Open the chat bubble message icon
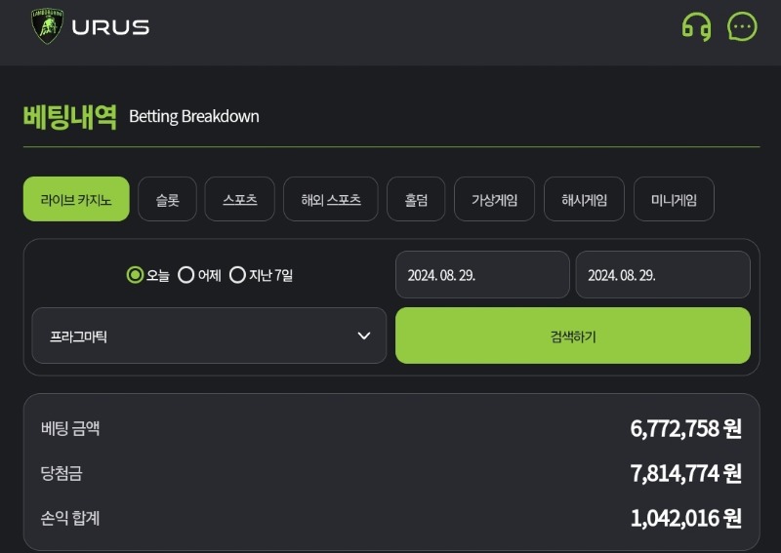The width and height of the screenshot is (781, 553). (742, 26)
